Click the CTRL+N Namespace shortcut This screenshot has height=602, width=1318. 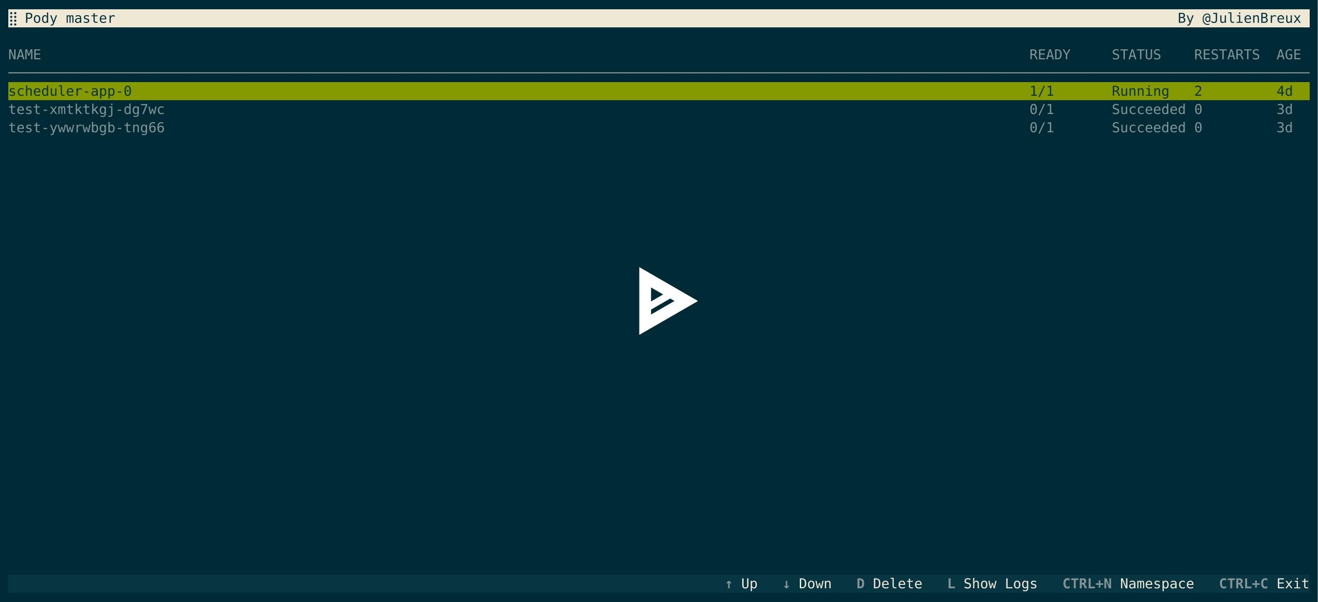coord(1128,583)
